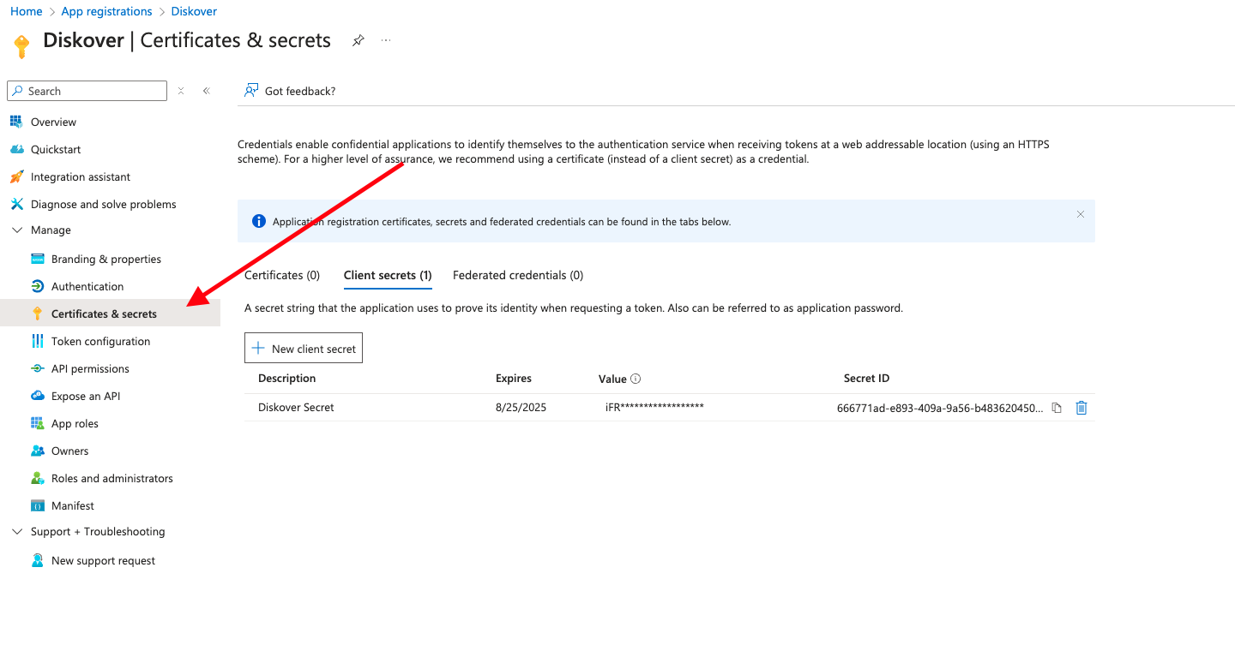Open the more options ellipsis in header

pos(386,40)
